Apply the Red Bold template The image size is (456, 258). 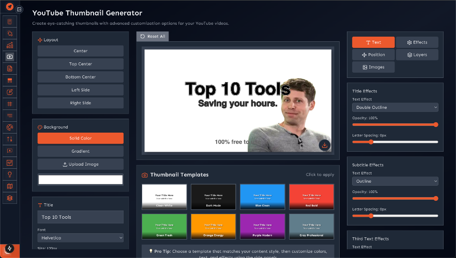[x=311, y=197]
